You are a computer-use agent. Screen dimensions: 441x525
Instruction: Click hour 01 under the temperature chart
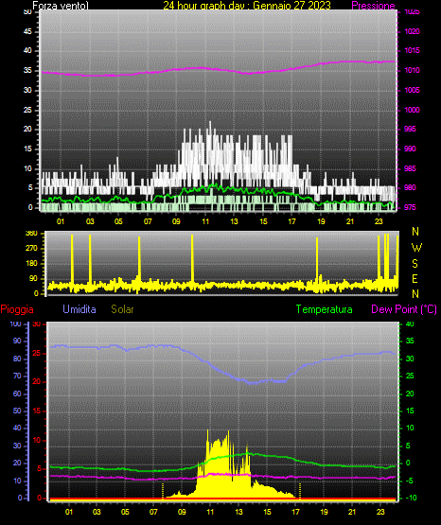point(69,512)
